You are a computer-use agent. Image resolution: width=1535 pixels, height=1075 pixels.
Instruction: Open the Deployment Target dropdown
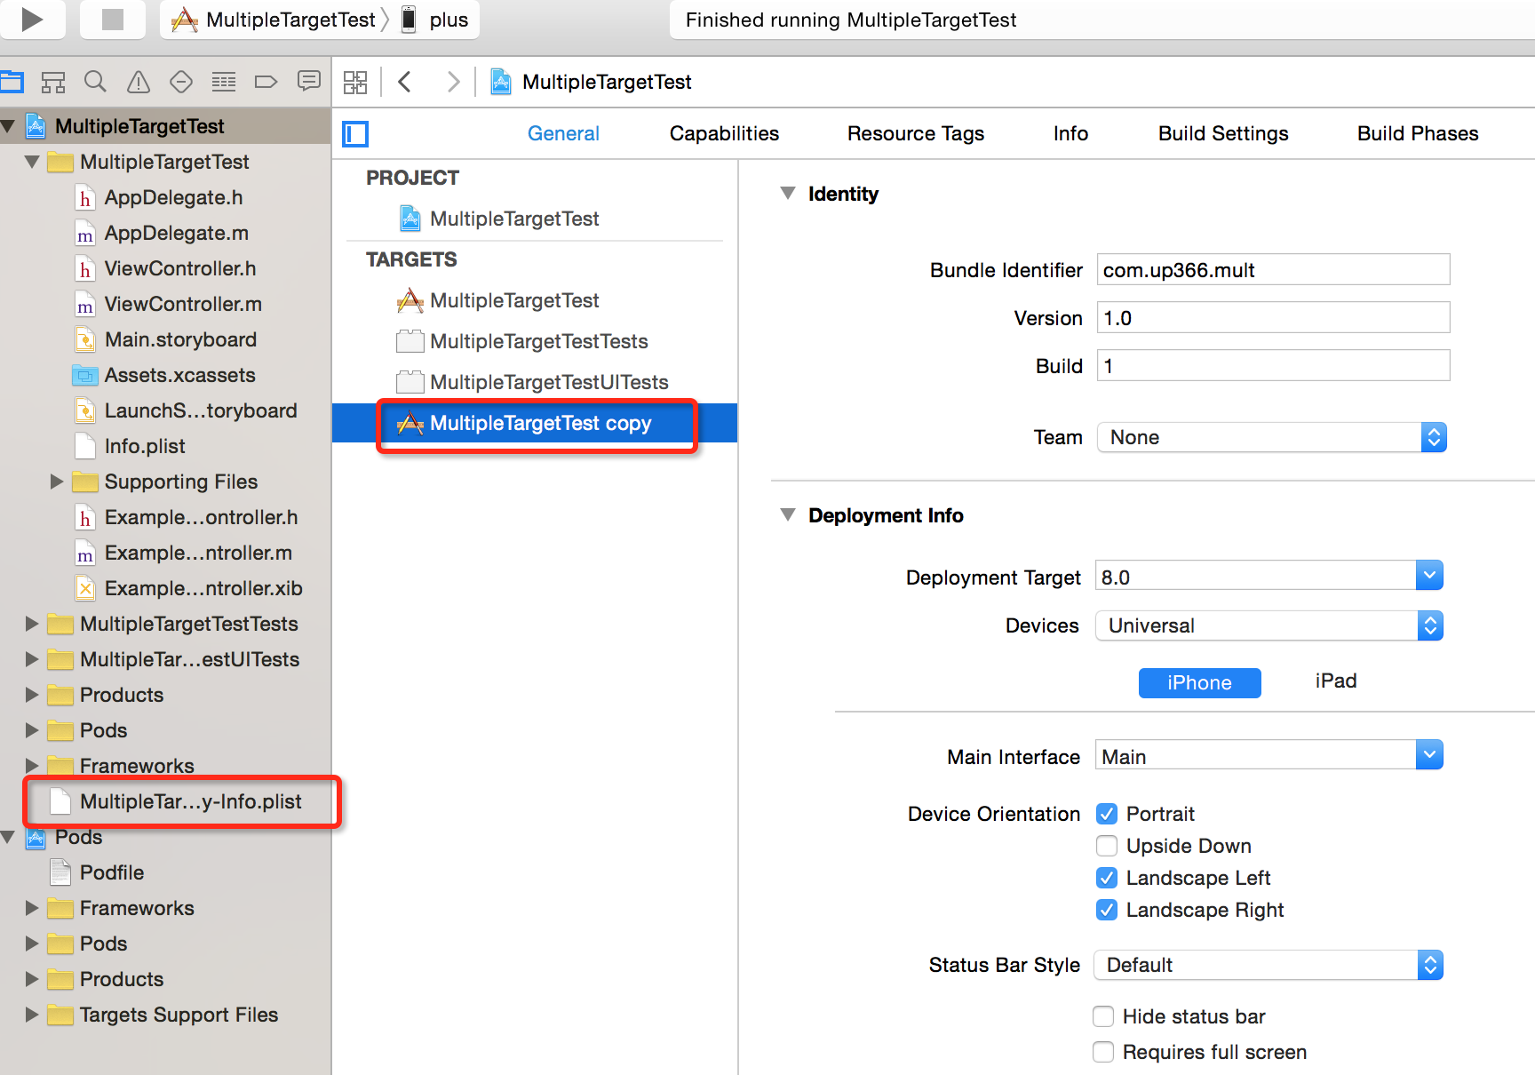click(x=1429, y=575)
